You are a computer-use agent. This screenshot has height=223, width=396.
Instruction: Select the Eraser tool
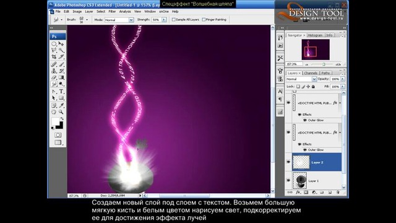(x=54, y=77)
